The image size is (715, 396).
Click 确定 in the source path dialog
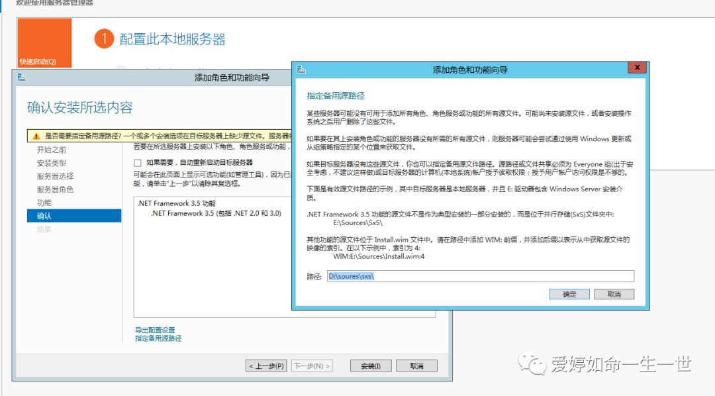tap(569, 294)
